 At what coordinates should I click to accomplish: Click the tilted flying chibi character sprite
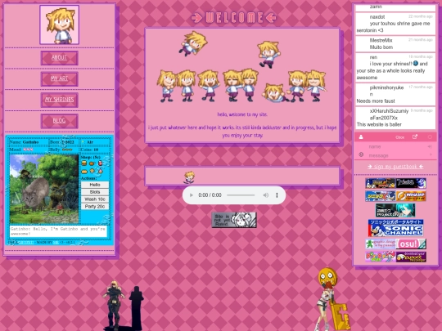[193, 43]
